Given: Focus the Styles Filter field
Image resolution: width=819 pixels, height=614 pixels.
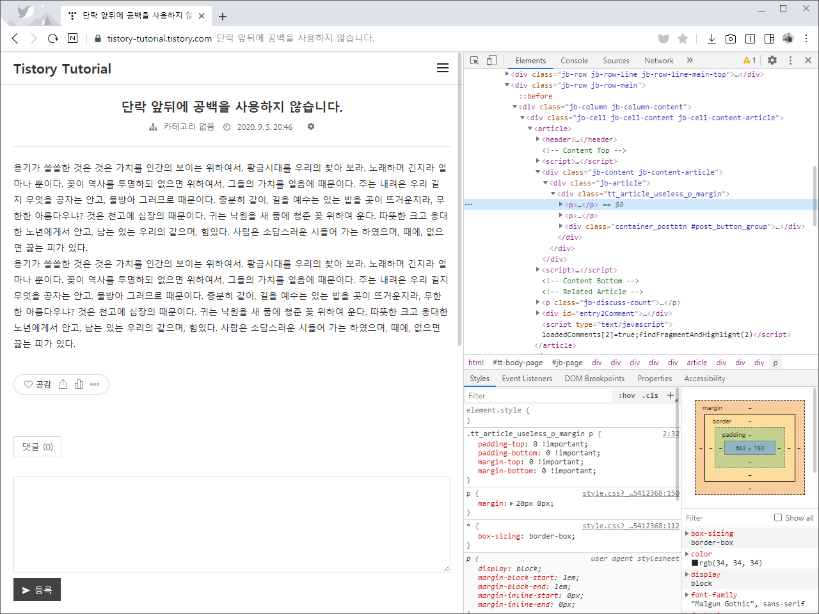Looking at the screenshot, I should click(x=539, y=395).
